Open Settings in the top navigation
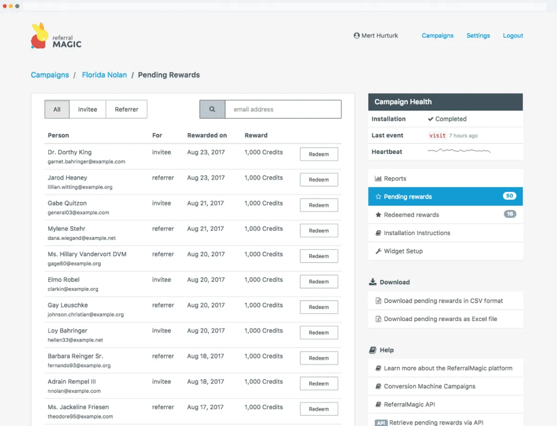557x426 pixels. pyautogui.click(x=478, y=35)
